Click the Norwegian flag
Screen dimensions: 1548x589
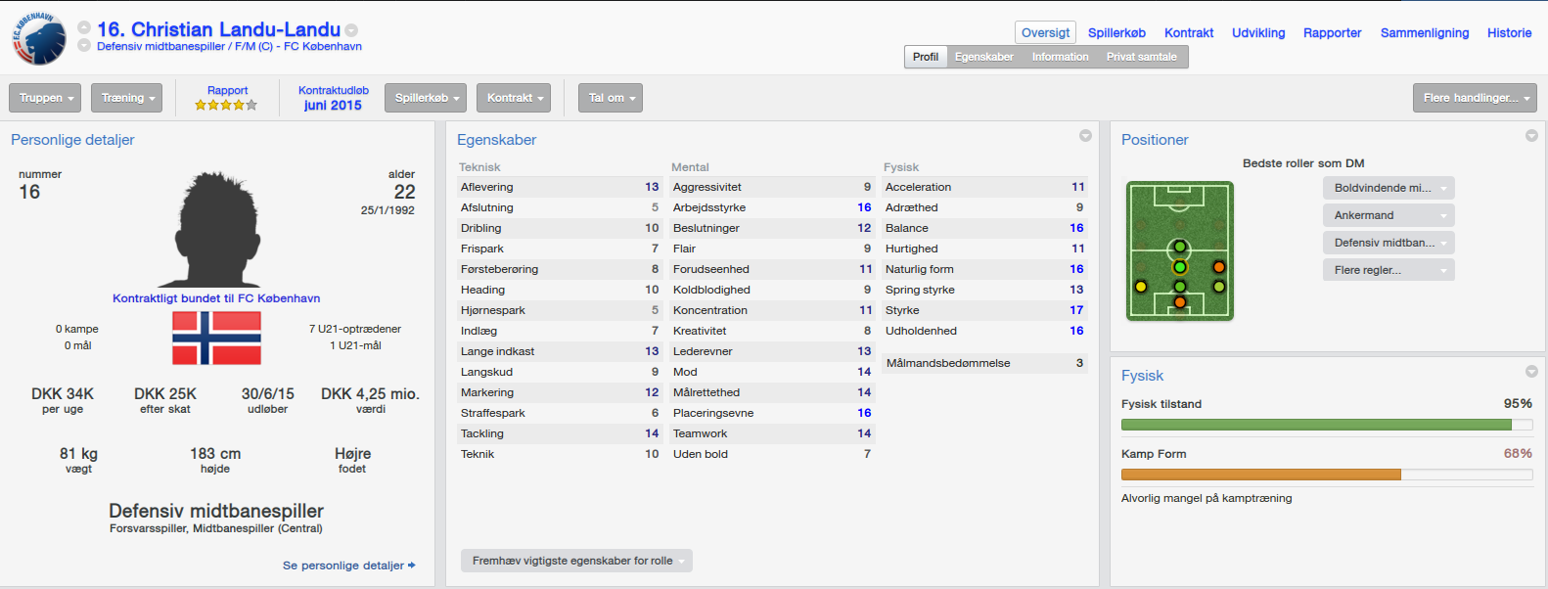coord(216,338)
